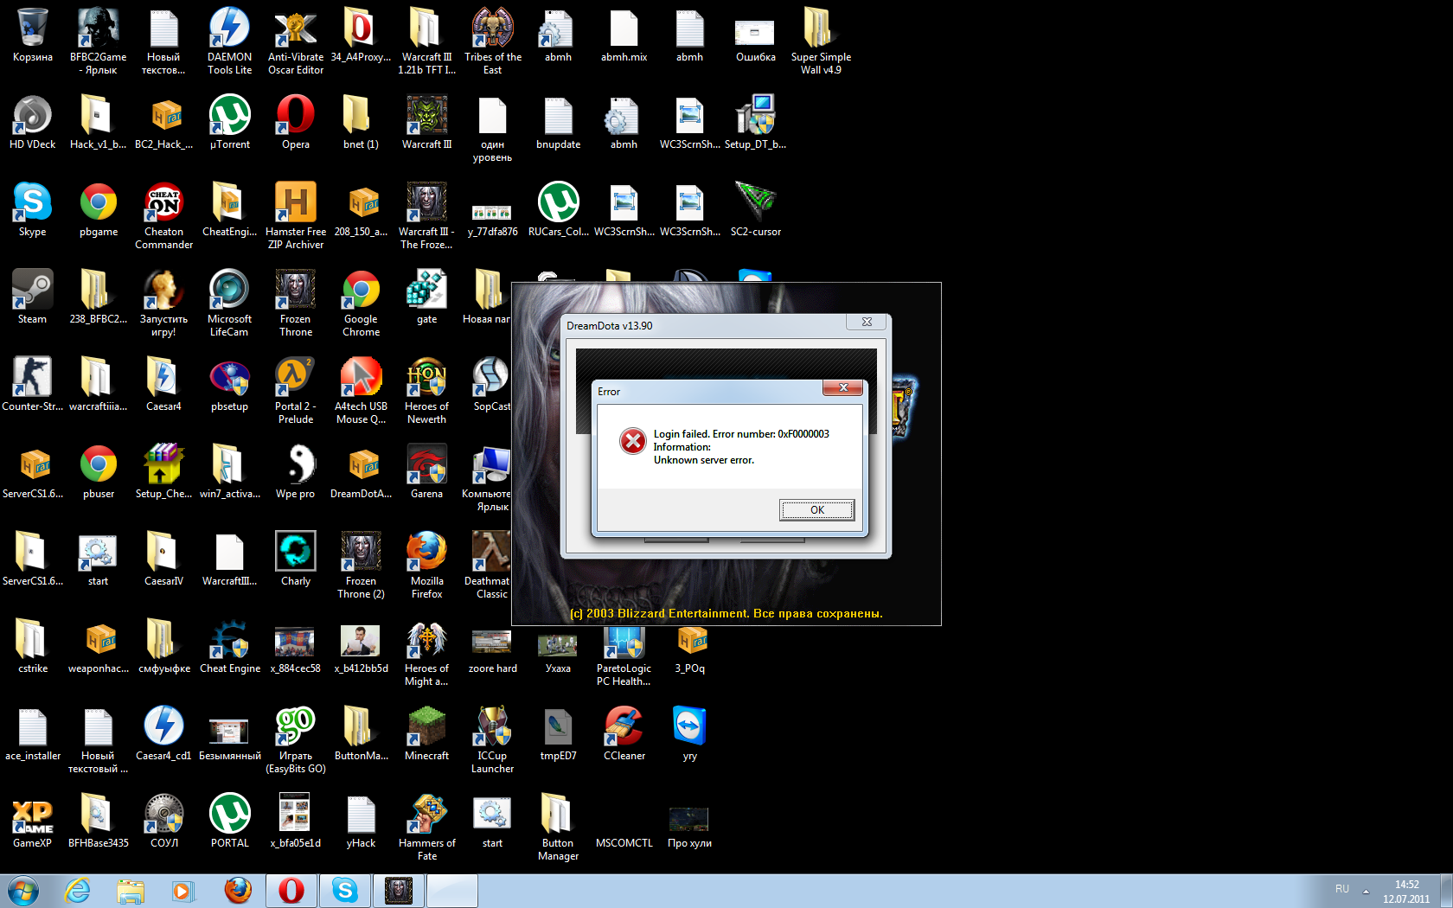The height and width of the screenshot is (908, 1453).
Task: Select the yHack file icon
Action: tap(362, 822)
